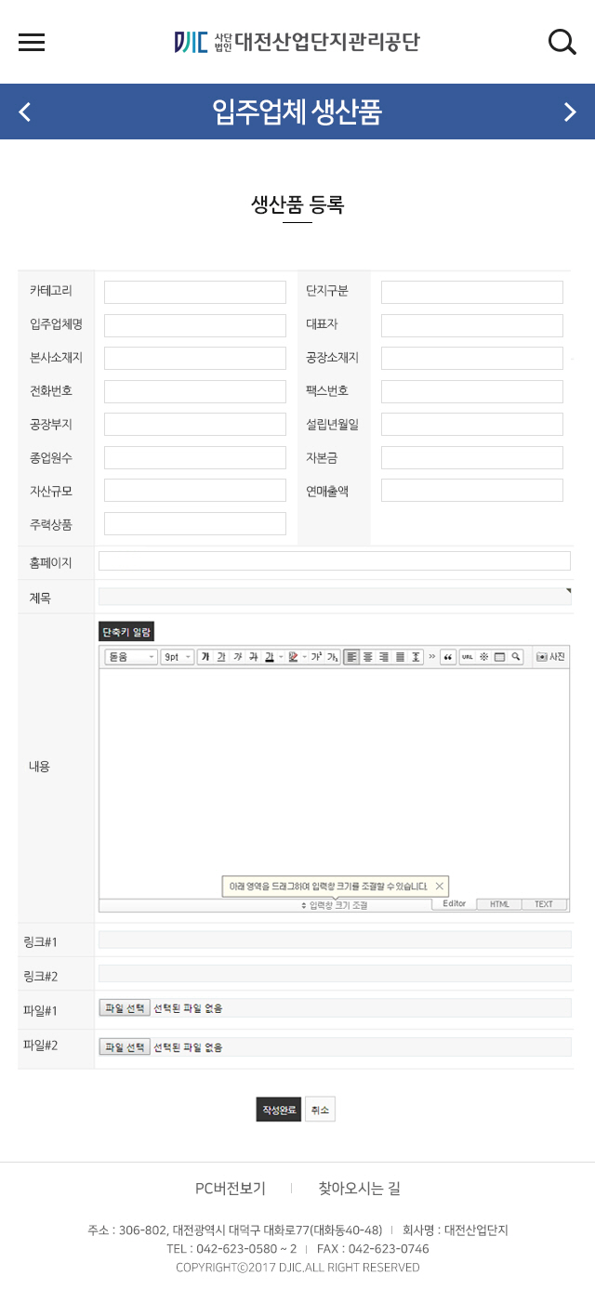Open the font color palette arrow
Screen dimensions: 595x1302
click(280, 656)
